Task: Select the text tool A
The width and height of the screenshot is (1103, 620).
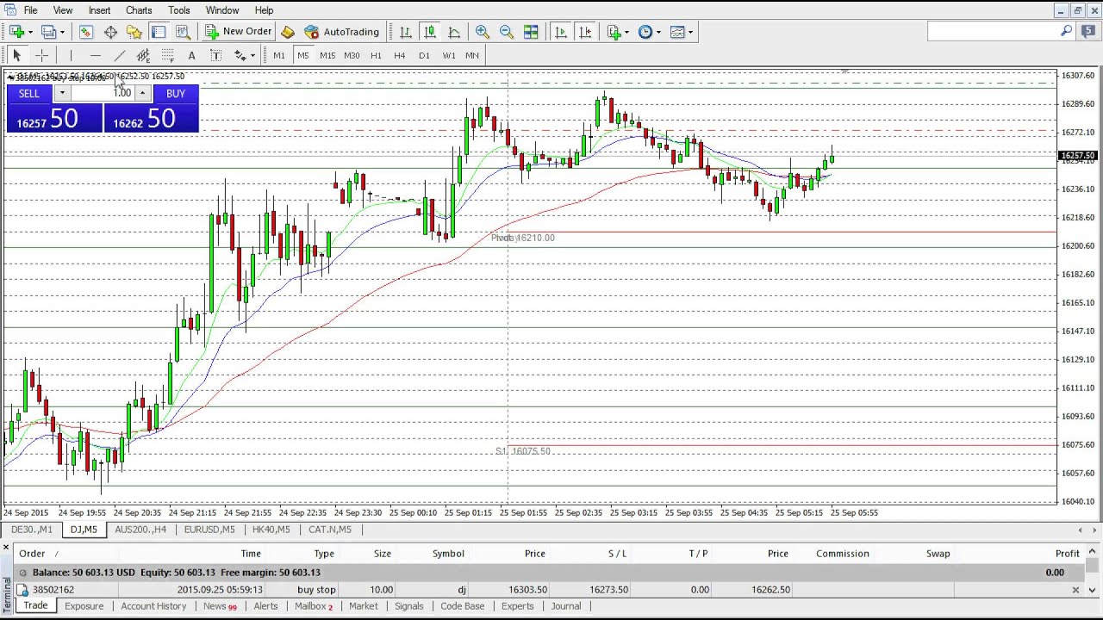Action: (191, 55)
